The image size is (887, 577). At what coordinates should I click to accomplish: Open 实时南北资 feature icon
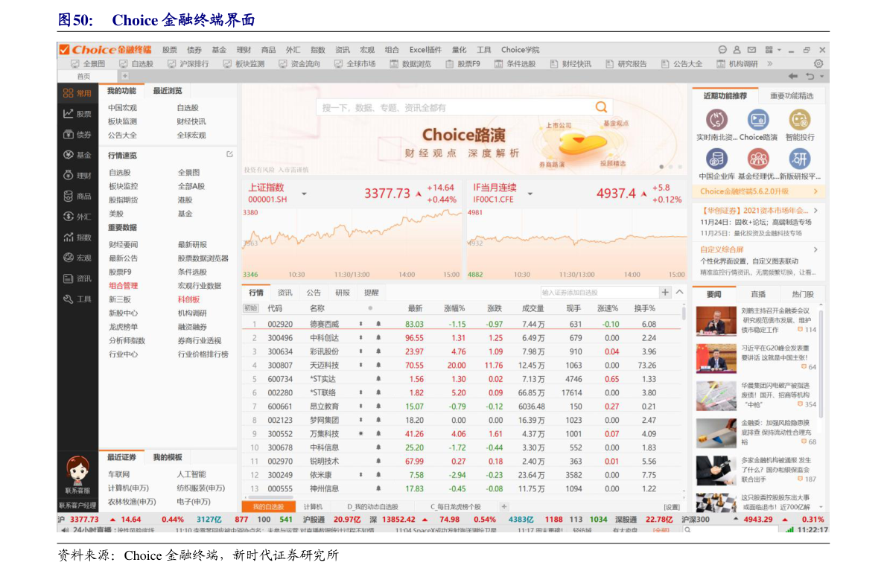click(x=716, y=120)
